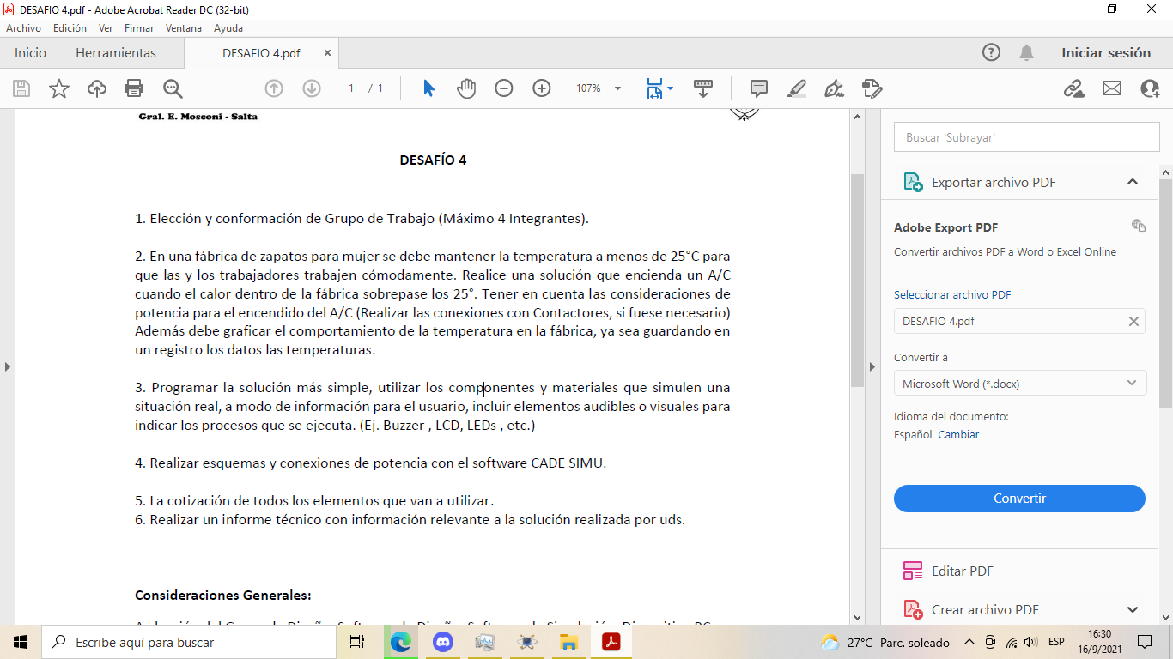Remove selected DESAFIO 4.pdf file
Image resolution: width=1173 pixels, height=659 pixels.
pyautogui.click(x=1133, y=321)
